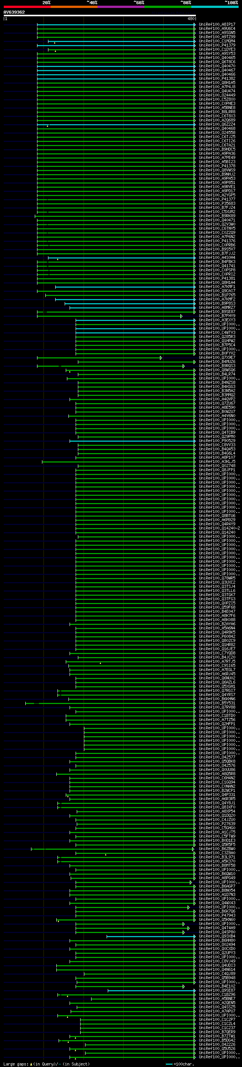Image resolution: width=242 pixels, height=1067 pixels.
Task: Select the UniRef100_O24449 hit
Action: [x=217, y=95]
